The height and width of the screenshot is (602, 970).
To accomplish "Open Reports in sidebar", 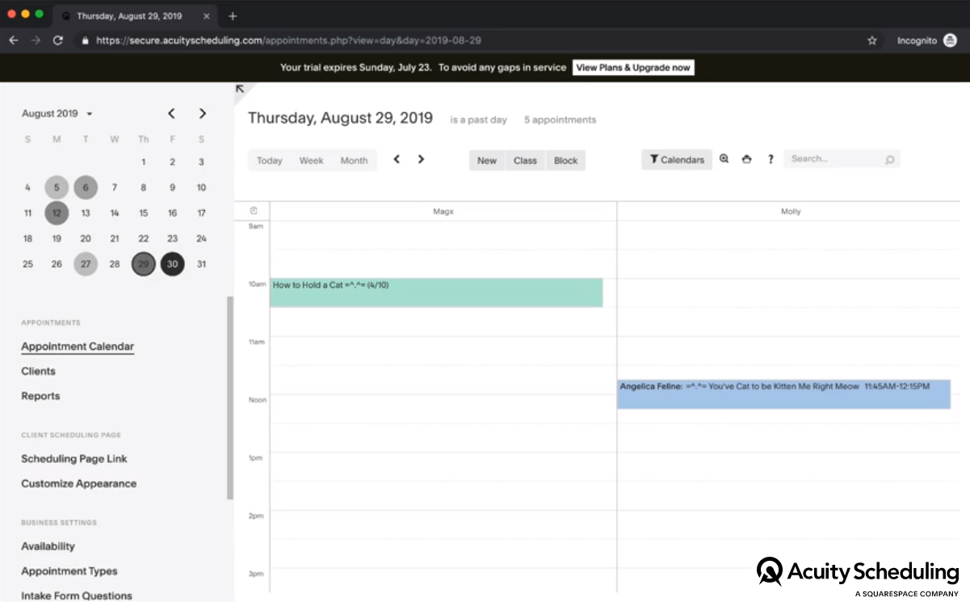I will tap(40, 396).
